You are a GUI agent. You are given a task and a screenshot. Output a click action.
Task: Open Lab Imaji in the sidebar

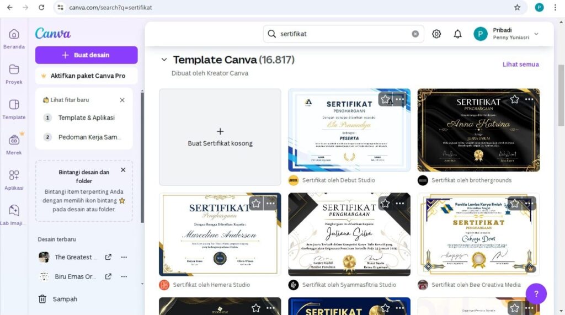14,216
